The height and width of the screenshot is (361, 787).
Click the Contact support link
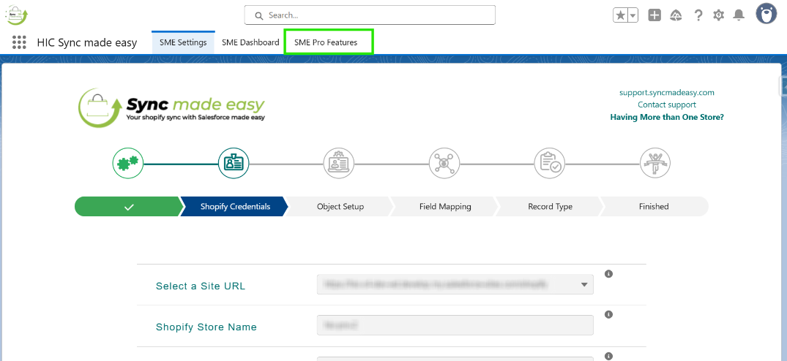coord(666,104)
